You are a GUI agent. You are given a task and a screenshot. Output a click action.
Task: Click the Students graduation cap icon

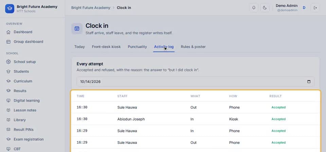click(x=8, y=72)
